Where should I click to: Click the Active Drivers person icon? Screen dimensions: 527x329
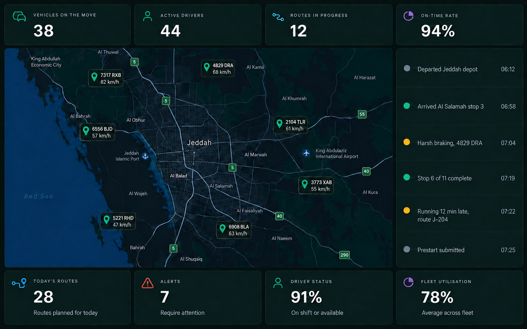point(148,16)
